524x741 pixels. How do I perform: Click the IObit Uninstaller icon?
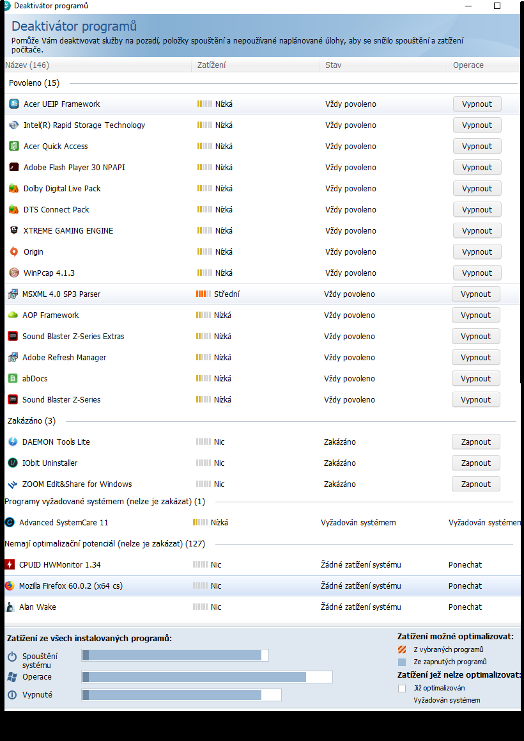(13, 463)
